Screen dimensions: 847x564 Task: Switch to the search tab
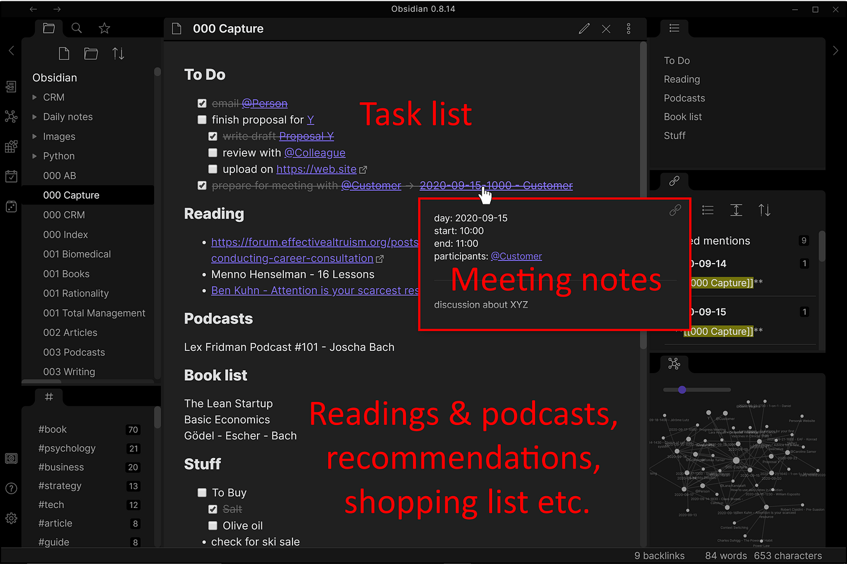[76, 28]
